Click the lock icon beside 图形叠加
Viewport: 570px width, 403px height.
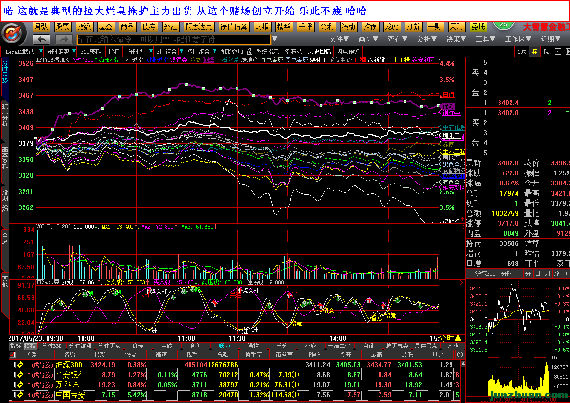[x=249, y=52]
